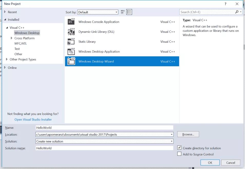Click the Static Library template icon

[71, 42]
